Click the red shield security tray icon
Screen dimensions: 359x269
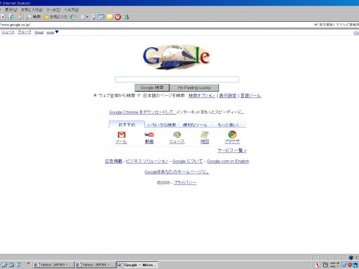[349, 265]
